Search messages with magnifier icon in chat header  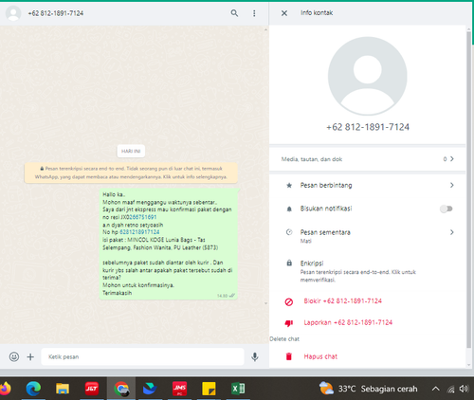[234, 13]
